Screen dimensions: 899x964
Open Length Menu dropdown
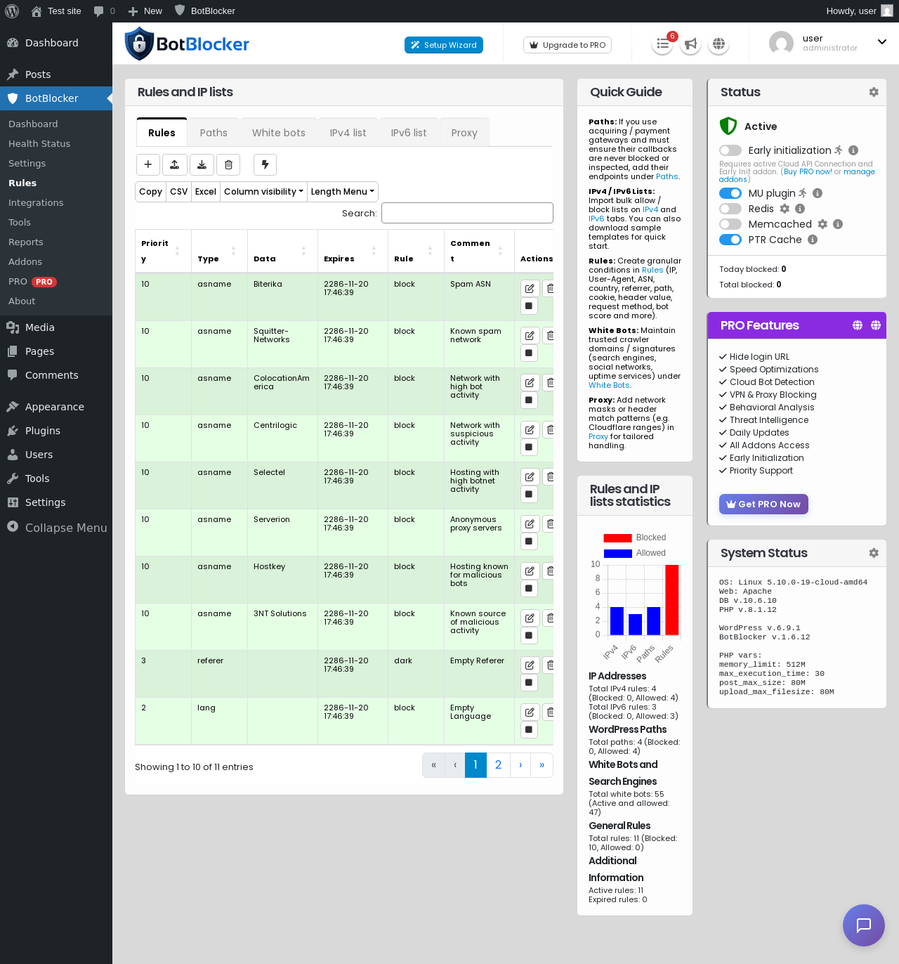343,192
